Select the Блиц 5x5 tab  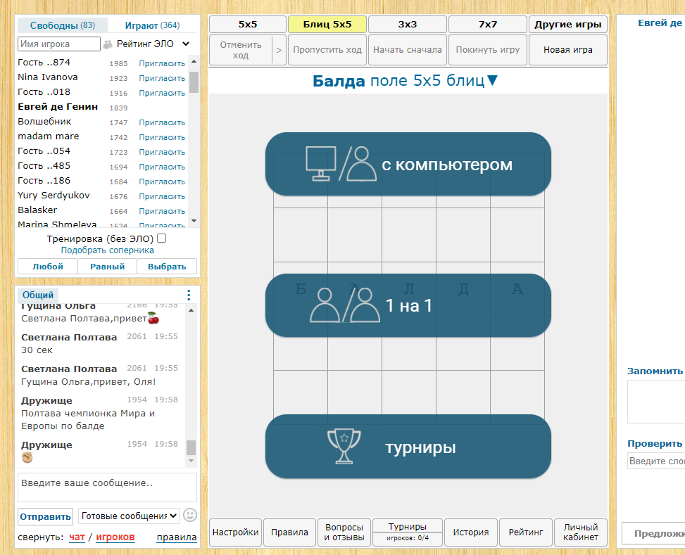tap(327, 25)
